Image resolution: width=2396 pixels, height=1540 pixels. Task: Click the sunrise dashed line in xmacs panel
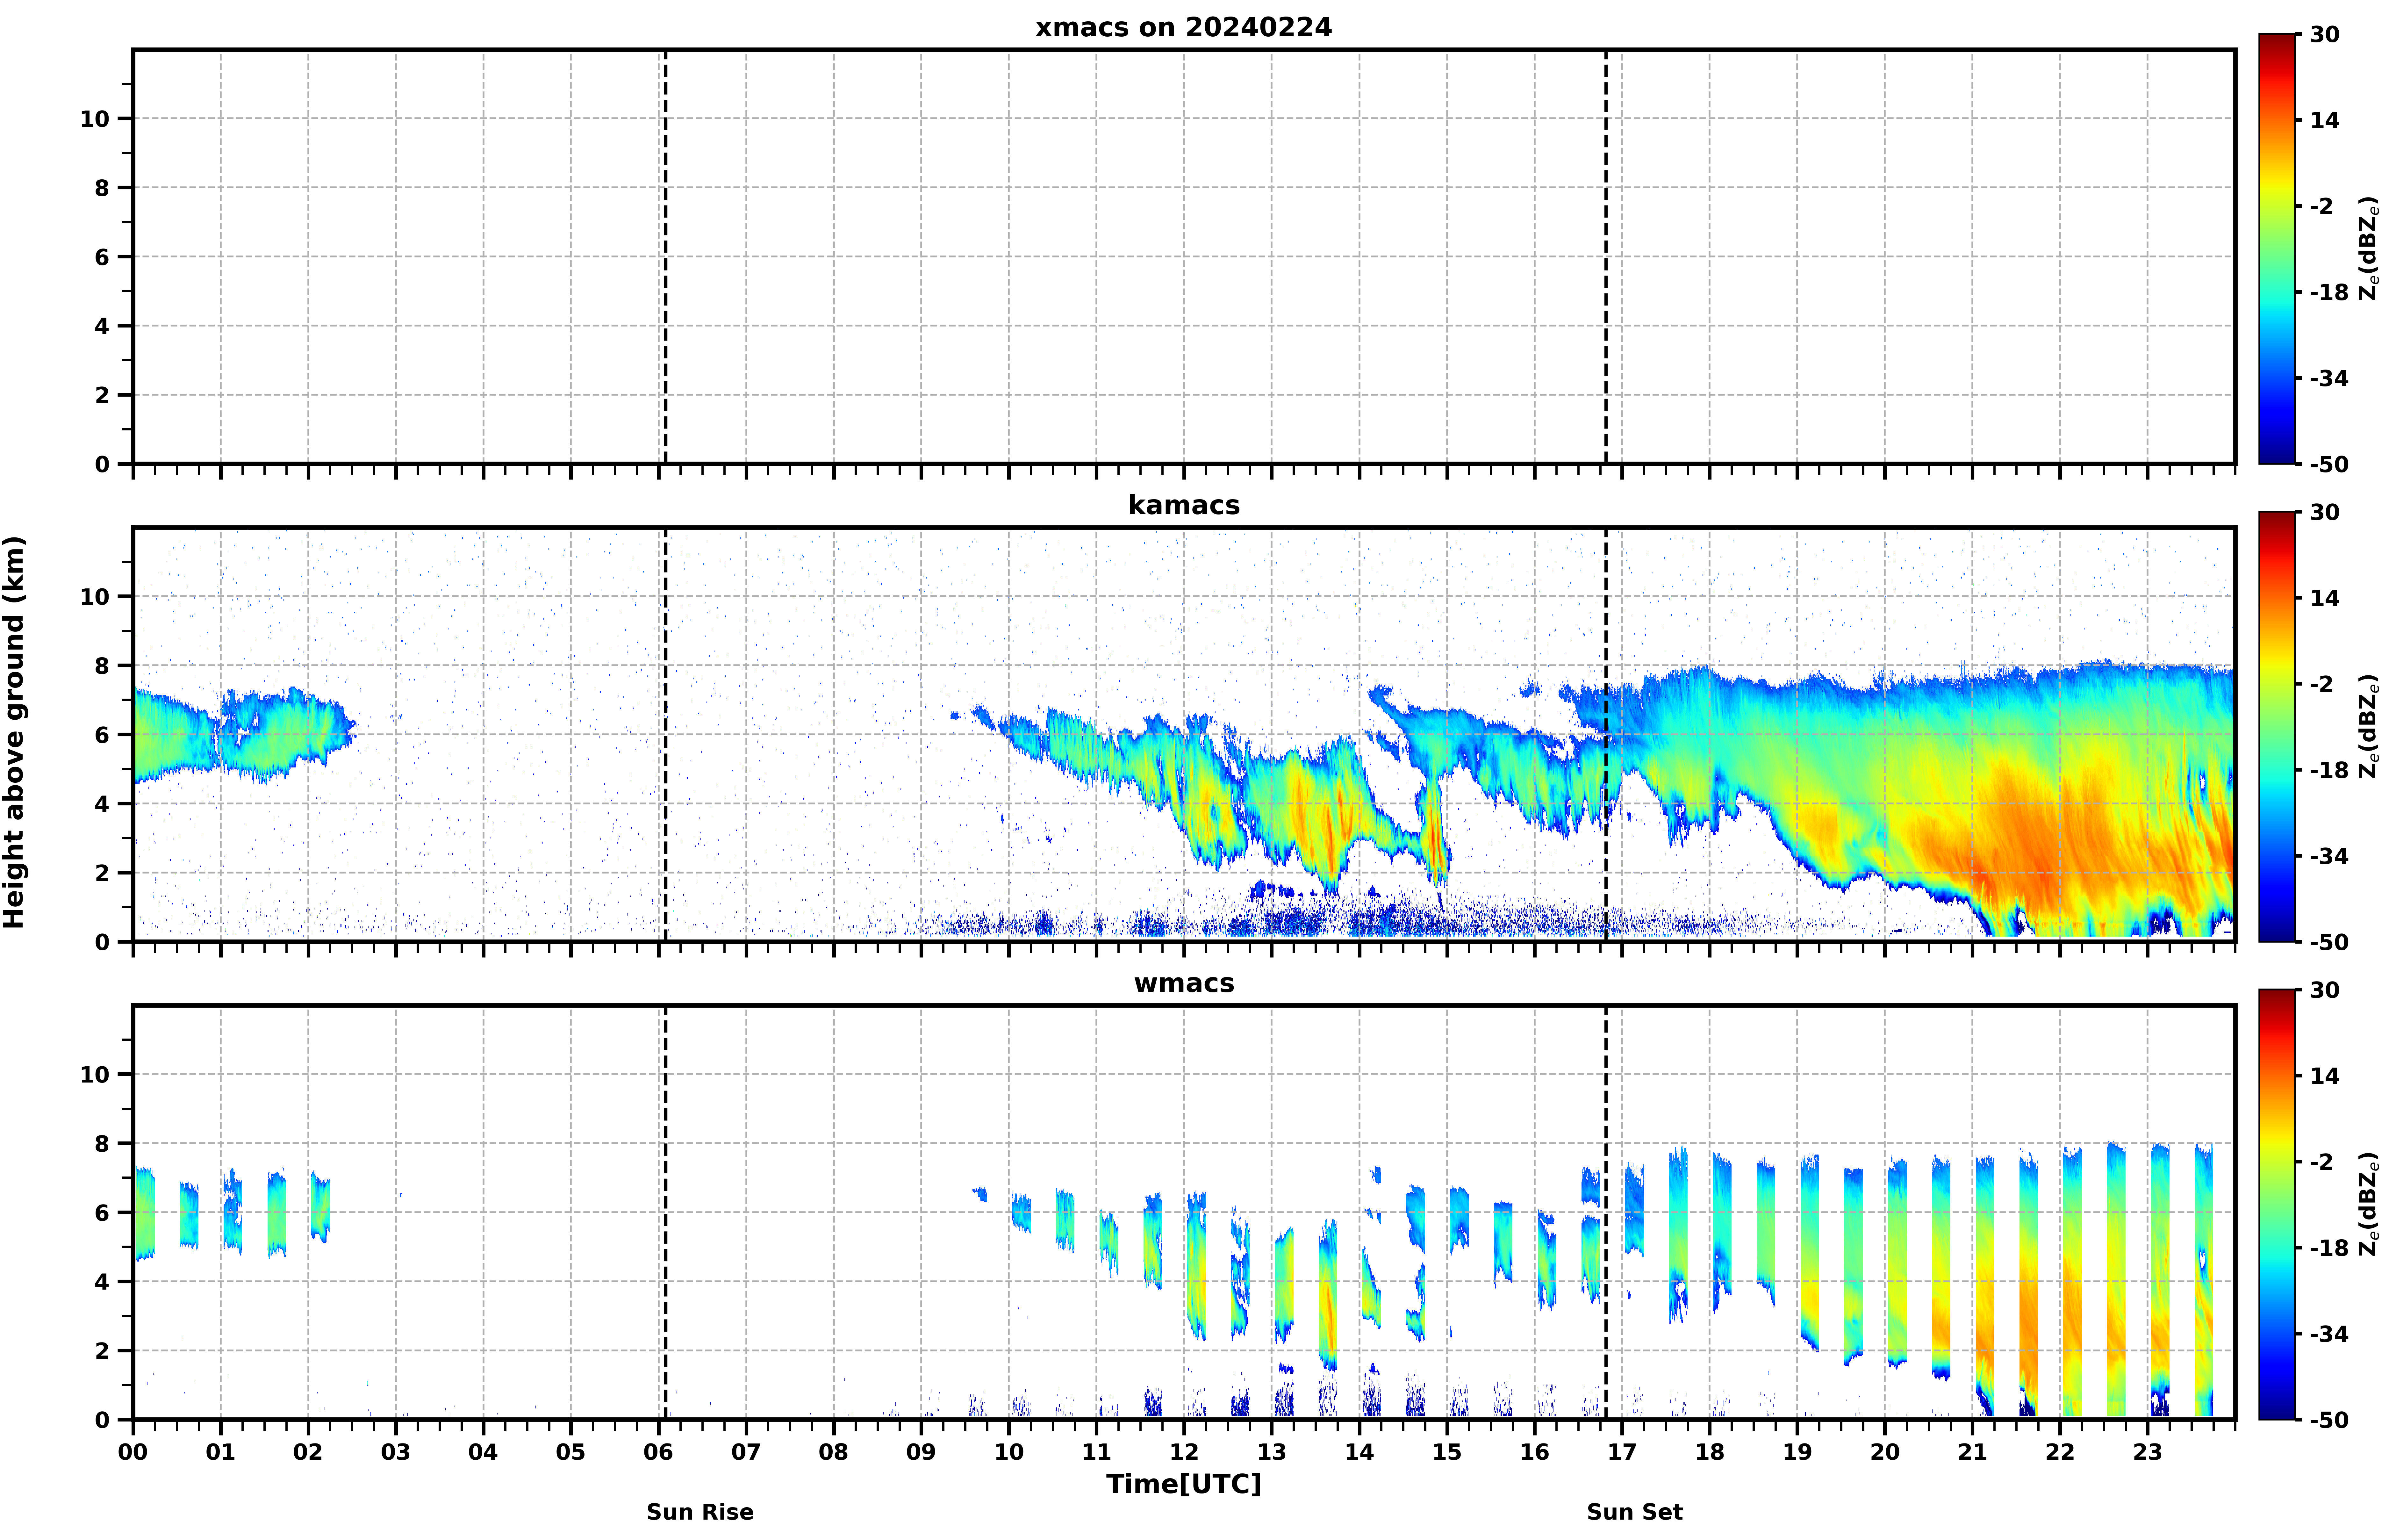(x=666, y=257)
